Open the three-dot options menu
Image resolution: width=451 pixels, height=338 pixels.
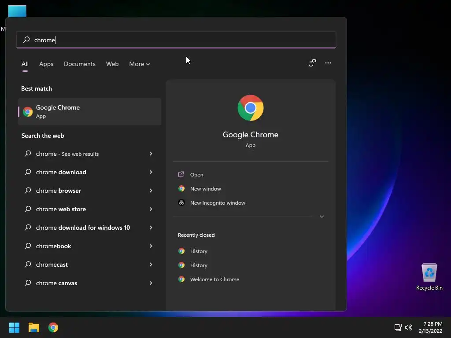click(328, 63)
